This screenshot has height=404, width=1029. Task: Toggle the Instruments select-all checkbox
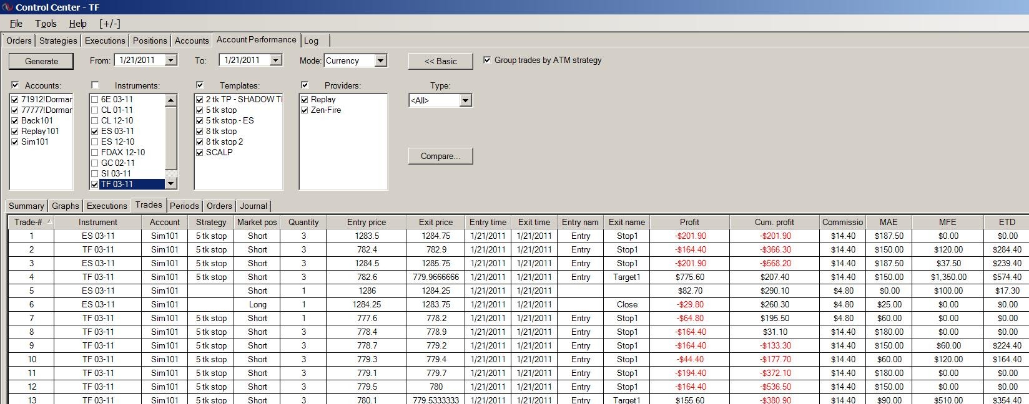point(95,85)
